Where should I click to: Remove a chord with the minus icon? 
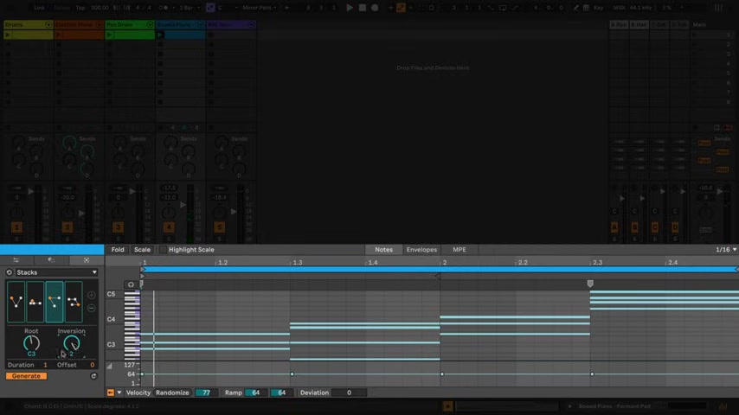point(92,309)
